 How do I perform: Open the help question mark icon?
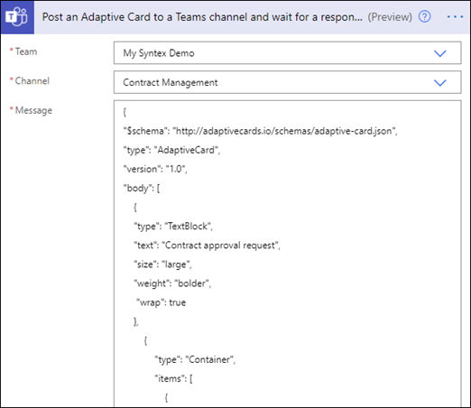point(424,17)
